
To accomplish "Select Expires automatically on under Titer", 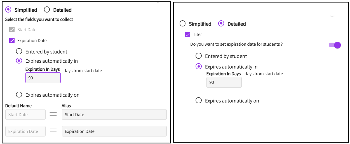I will pos(199,101).
